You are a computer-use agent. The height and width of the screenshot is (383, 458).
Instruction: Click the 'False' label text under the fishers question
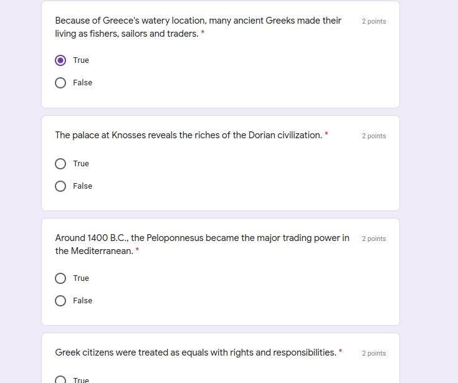coord(82,83)
